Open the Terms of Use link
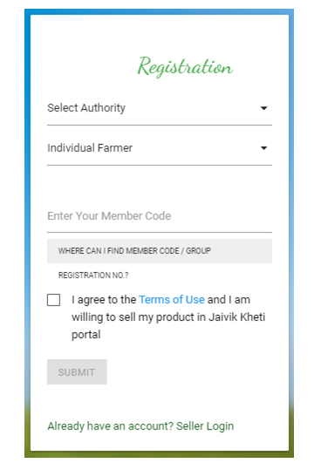Image resolution: width=321 pixels, height=463 pixels. click(172, 300)
